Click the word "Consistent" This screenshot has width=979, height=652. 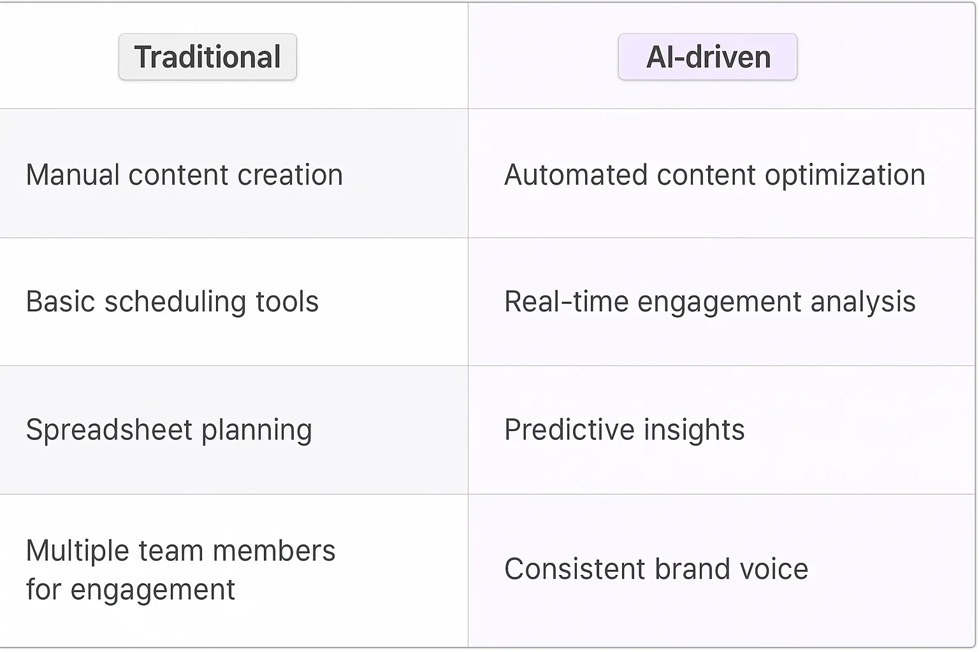[574, 569]
